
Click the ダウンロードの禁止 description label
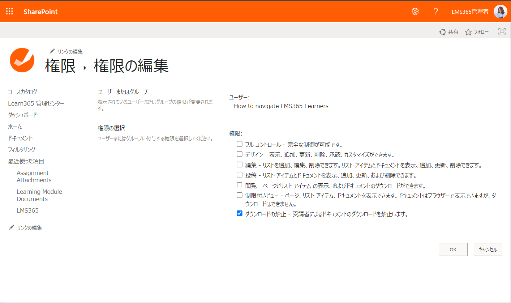click(327, 214)
